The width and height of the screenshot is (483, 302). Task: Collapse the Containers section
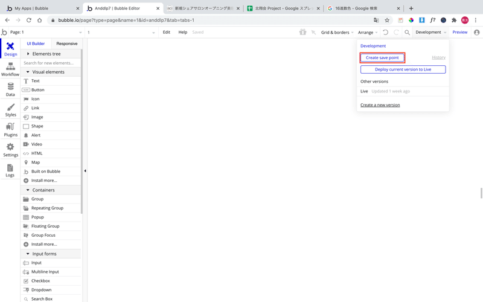click(x=51, y=190)
